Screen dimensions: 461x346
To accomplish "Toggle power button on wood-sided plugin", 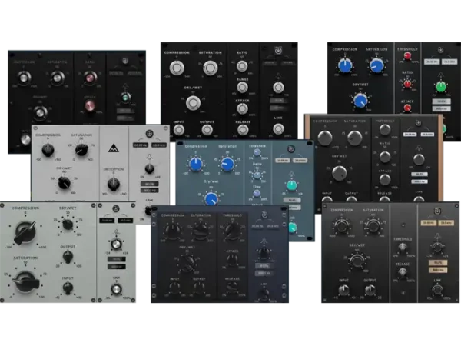I will 418,123.
